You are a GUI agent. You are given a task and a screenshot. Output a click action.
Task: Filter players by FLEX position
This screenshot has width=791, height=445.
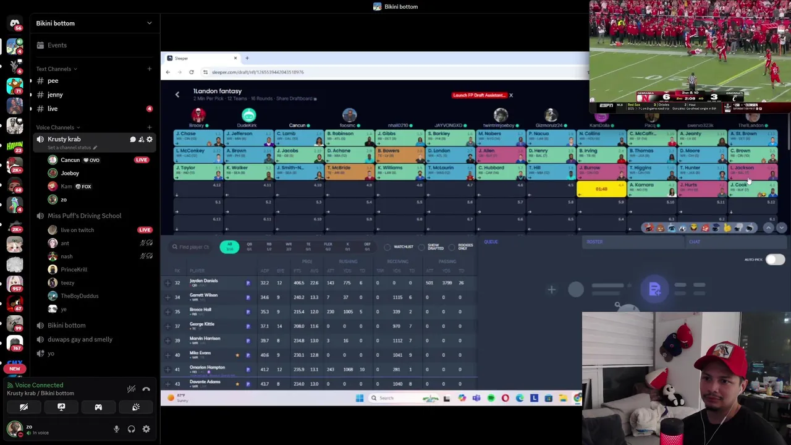[x=328, y=246]
